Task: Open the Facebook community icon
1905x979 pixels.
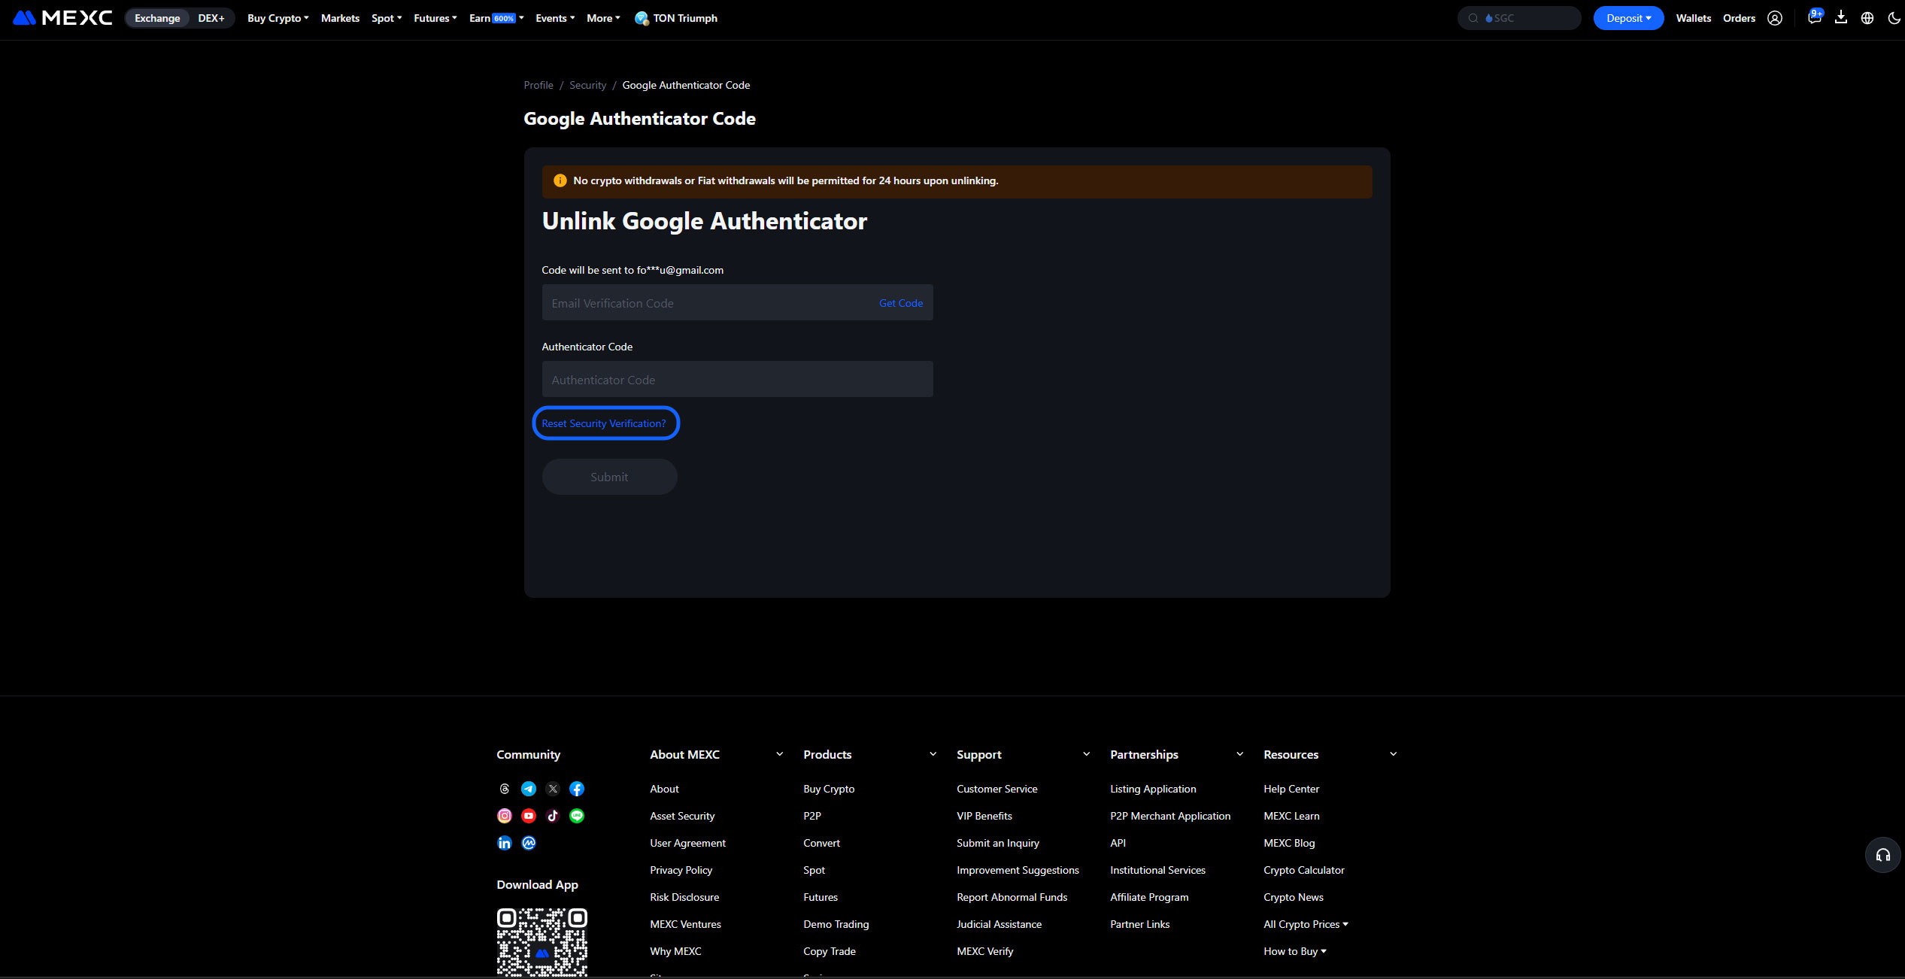Action: pyautogui.click(x=577, y=789)
